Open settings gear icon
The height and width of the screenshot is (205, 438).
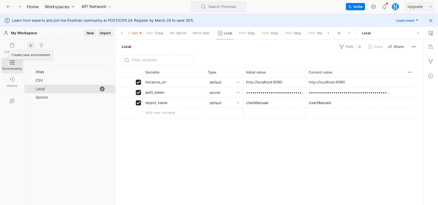point(373,7)
